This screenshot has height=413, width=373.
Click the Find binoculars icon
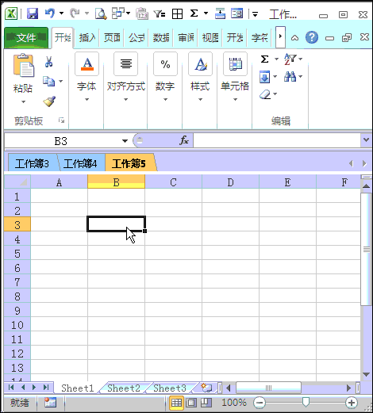[290, 77]
